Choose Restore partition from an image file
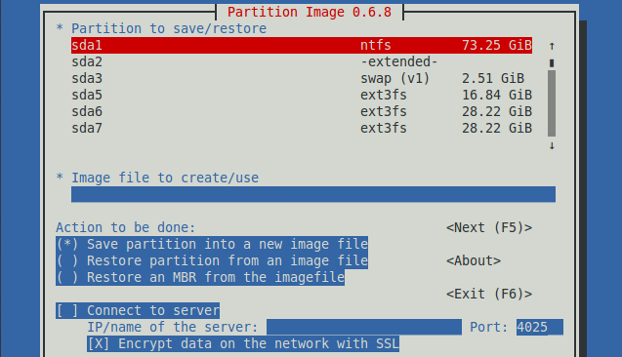The height and width of the screenshot is (357, 622). click(x=212, y=260)
